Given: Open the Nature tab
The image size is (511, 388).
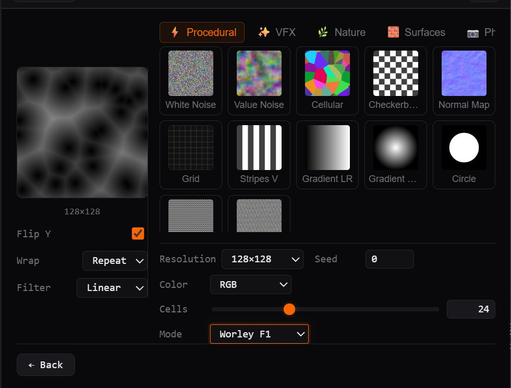Looking at the screenshot, I should click(x=342, y=32).
